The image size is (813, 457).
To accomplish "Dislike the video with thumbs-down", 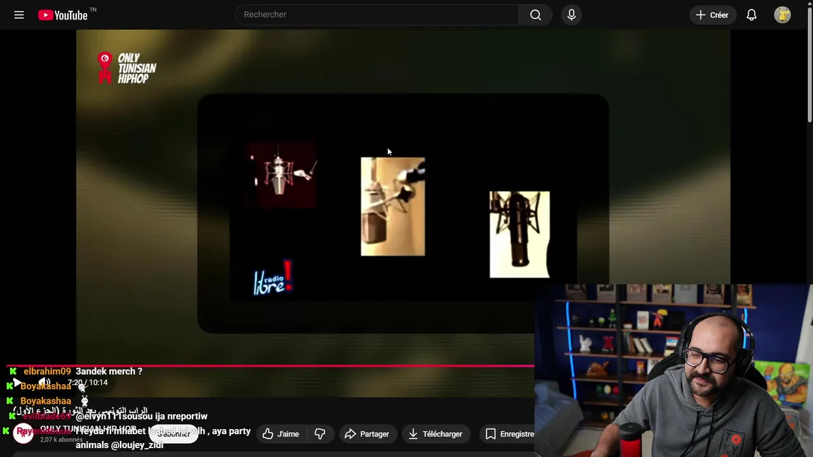I will pos(320,434).
